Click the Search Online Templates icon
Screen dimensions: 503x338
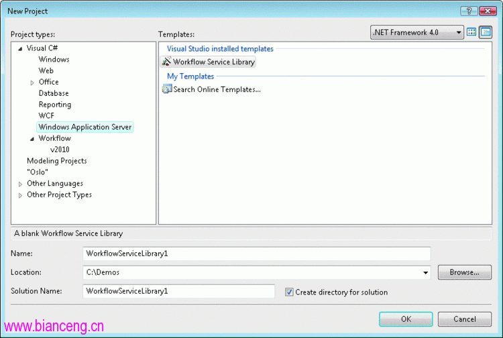[x=167, y=89]
